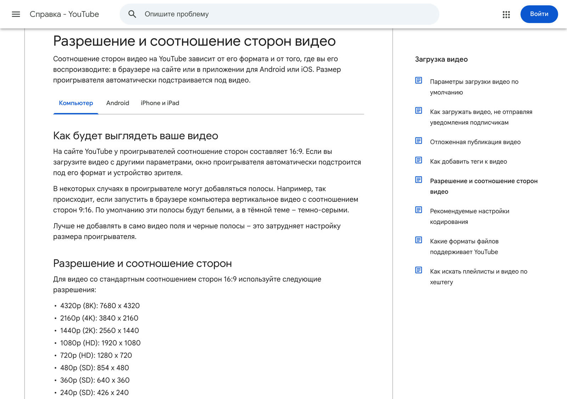The height and width of the screenshot is (399, 567).
Task: Click the article icon beside 'Как добавить теги'
Action: click(x=419, y=160)
